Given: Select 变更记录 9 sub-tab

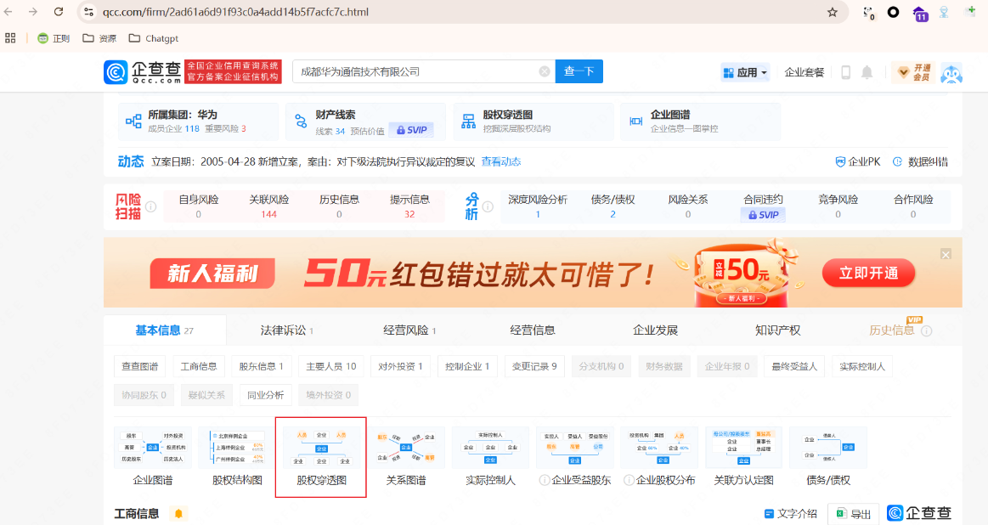Looking at the screenshot, I should click(534, 366).
